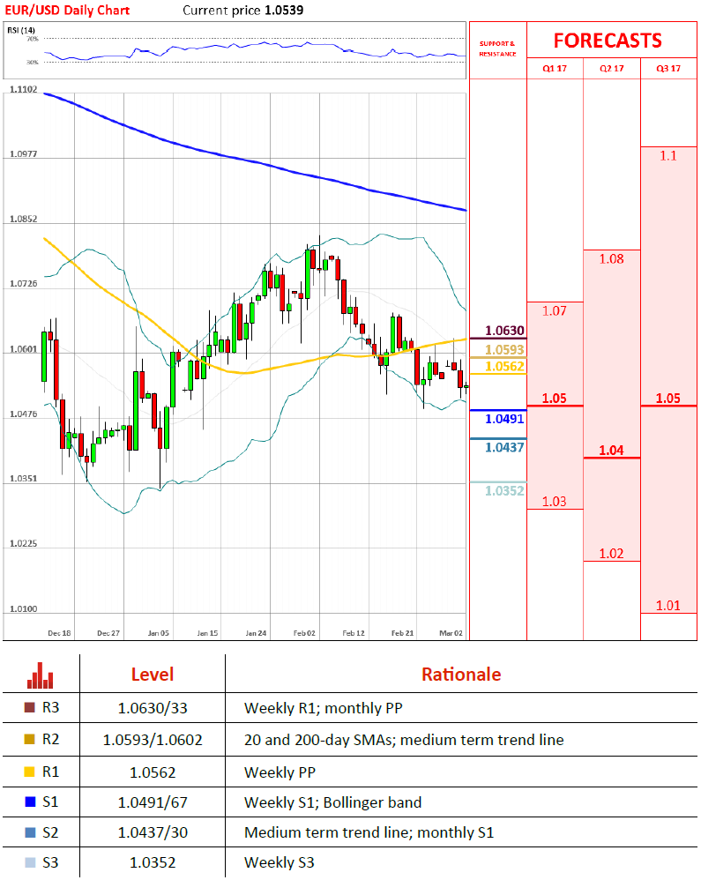Image resolution: width=701 pixels, height=880 pixels.
Task: Click the Jan 05 date axis label
Action: pos(158,633)
